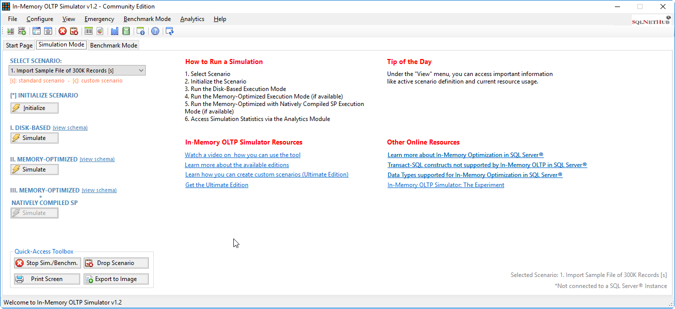This screenshot has height=309, width=675.
Task: Open "In-Memory OLTP Simulator: The Experiment" link
Action: pyautogui.click(x=446, y=185)
